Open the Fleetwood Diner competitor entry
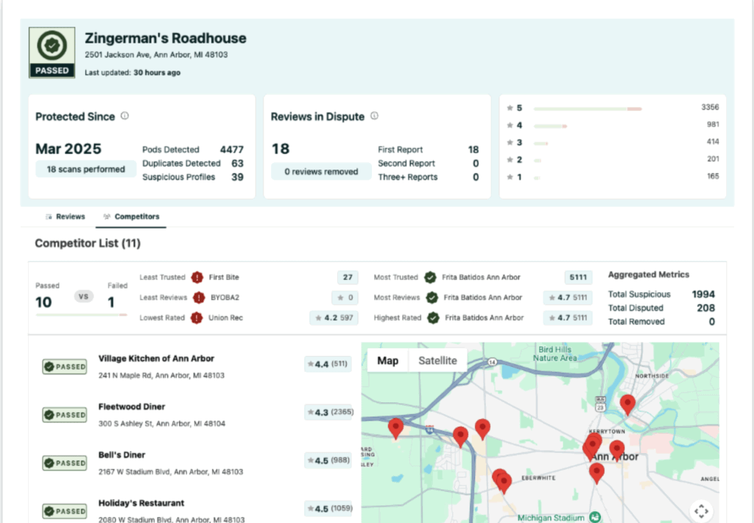Viewport: 754px width, 523px height. [132, 407]
